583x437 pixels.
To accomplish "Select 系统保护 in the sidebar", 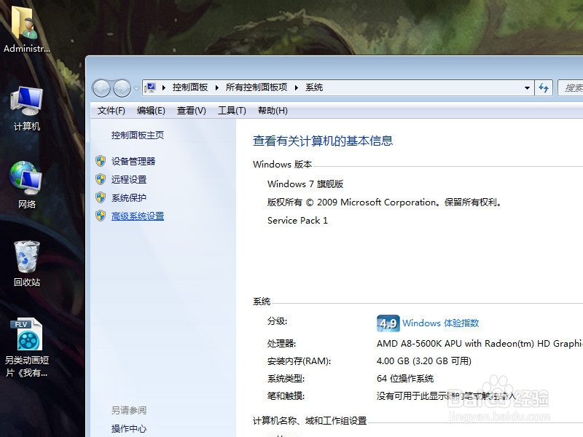I will 128,197.
